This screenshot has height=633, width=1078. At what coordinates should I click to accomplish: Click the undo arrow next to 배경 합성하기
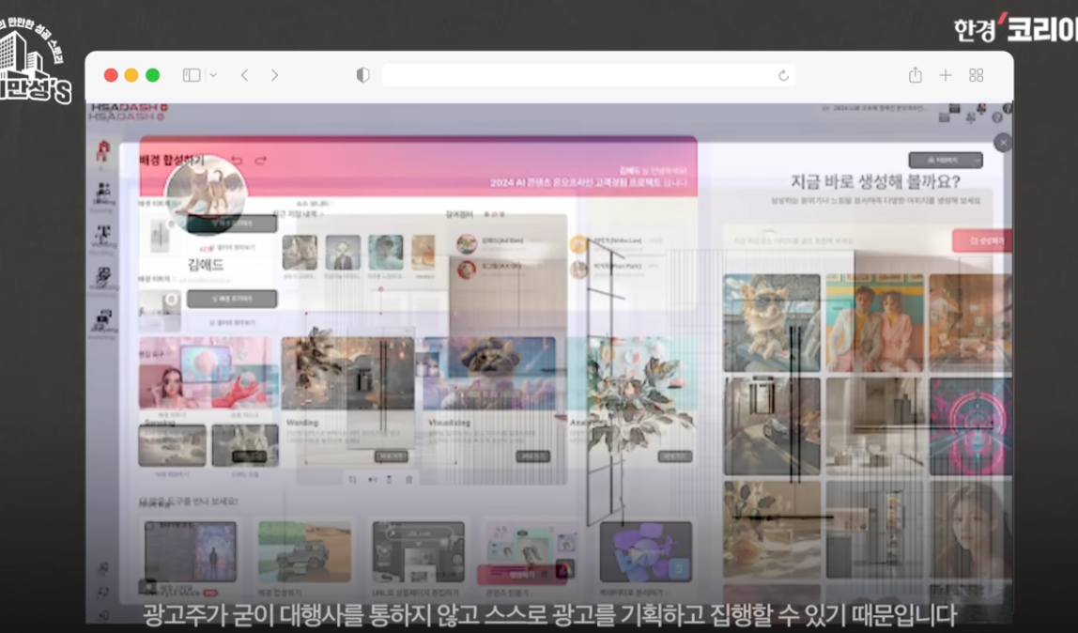coord(237,161)
